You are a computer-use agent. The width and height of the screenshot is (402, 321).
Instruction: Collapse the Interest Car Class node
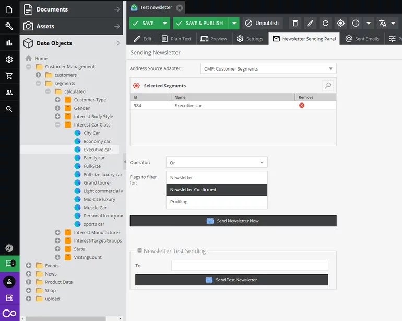[57, 125]
